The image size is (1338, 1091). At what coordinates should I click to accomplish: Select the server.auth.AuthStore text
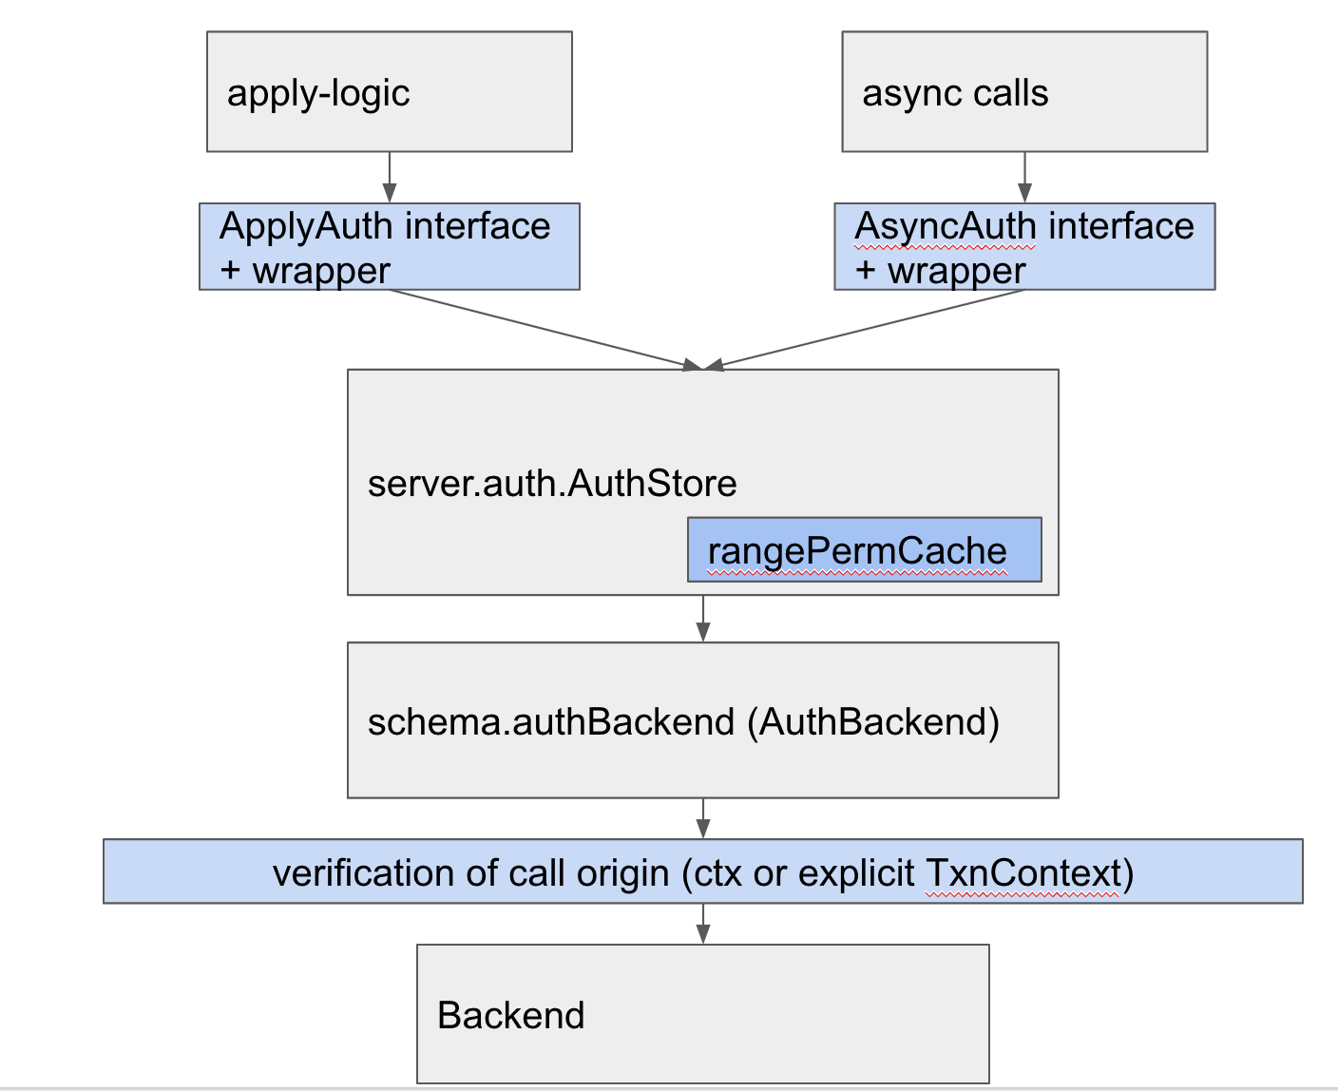552,484
